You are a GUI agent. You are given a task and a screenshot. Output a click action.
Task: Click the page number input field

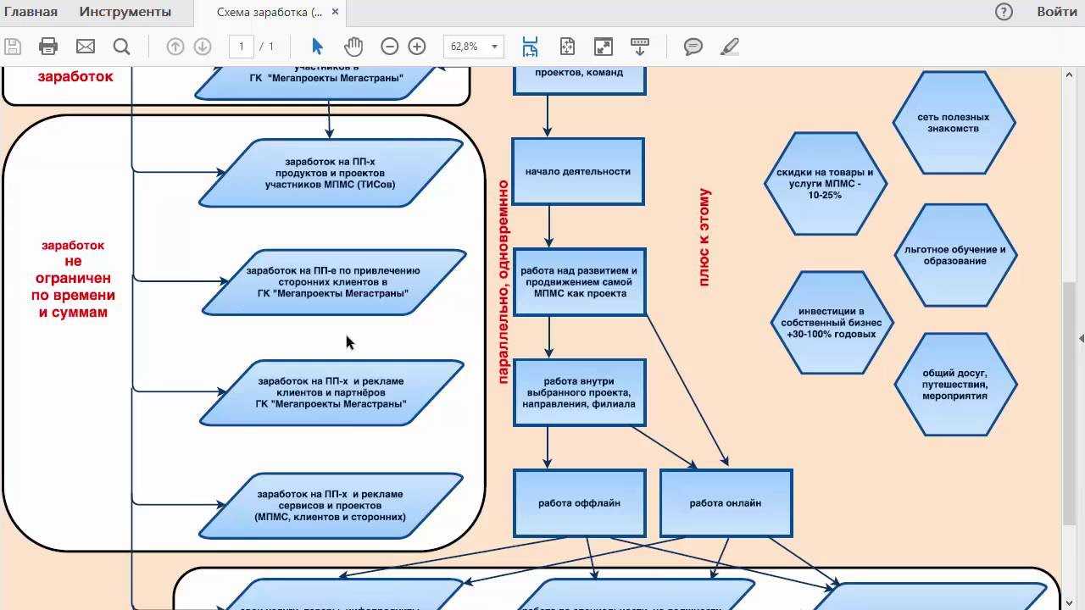[242, 47]
